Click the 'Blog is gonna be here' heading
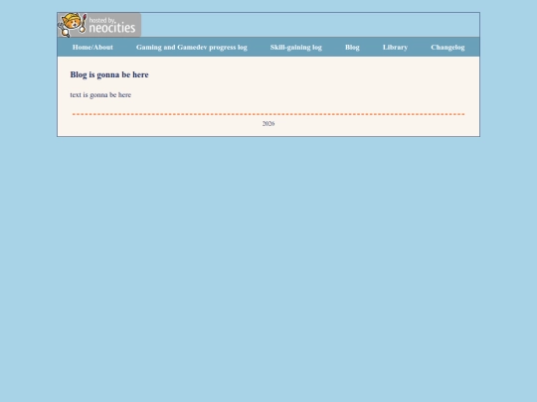This screenshot has width=537, height=402. coord(109,74)
